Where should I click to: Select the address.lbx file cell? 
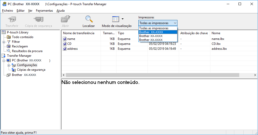[219, 49]
